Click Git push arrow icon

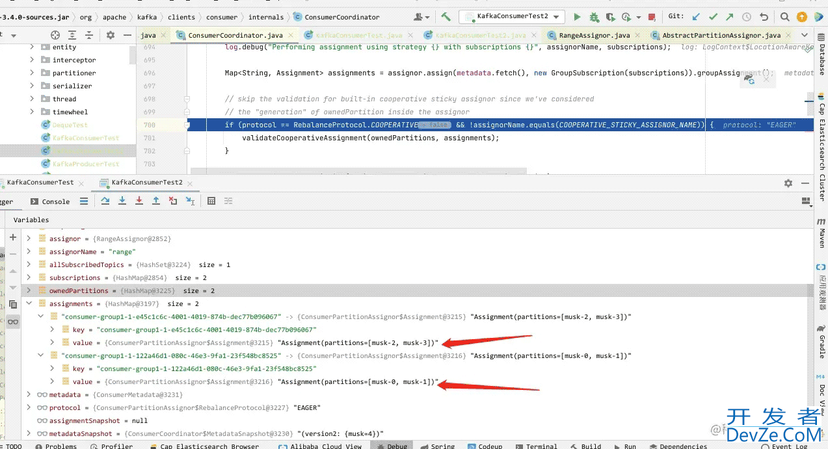click(730, 17)
